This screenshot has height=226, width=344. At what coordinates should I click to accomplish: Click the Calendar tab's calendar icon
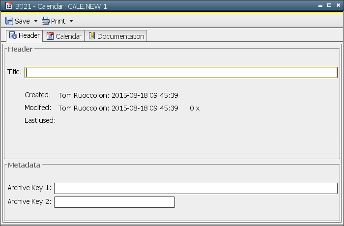click(x=50, y=36)
